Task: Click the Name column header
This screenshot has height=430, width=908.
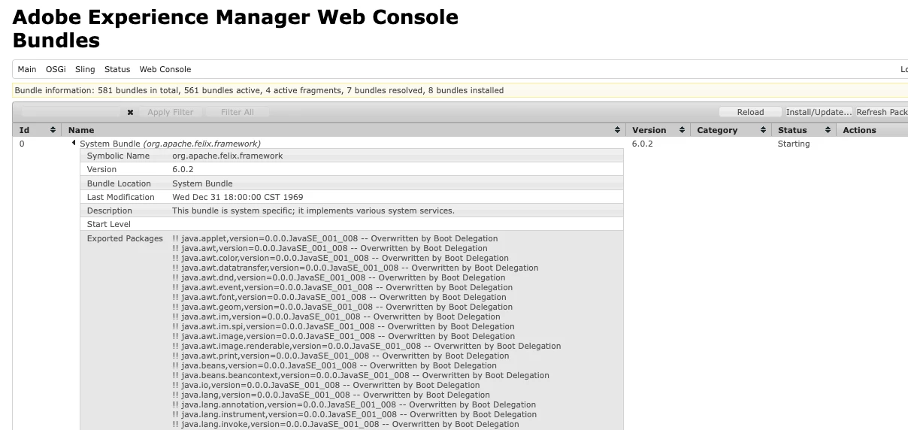Action: (x=342, y=130)
